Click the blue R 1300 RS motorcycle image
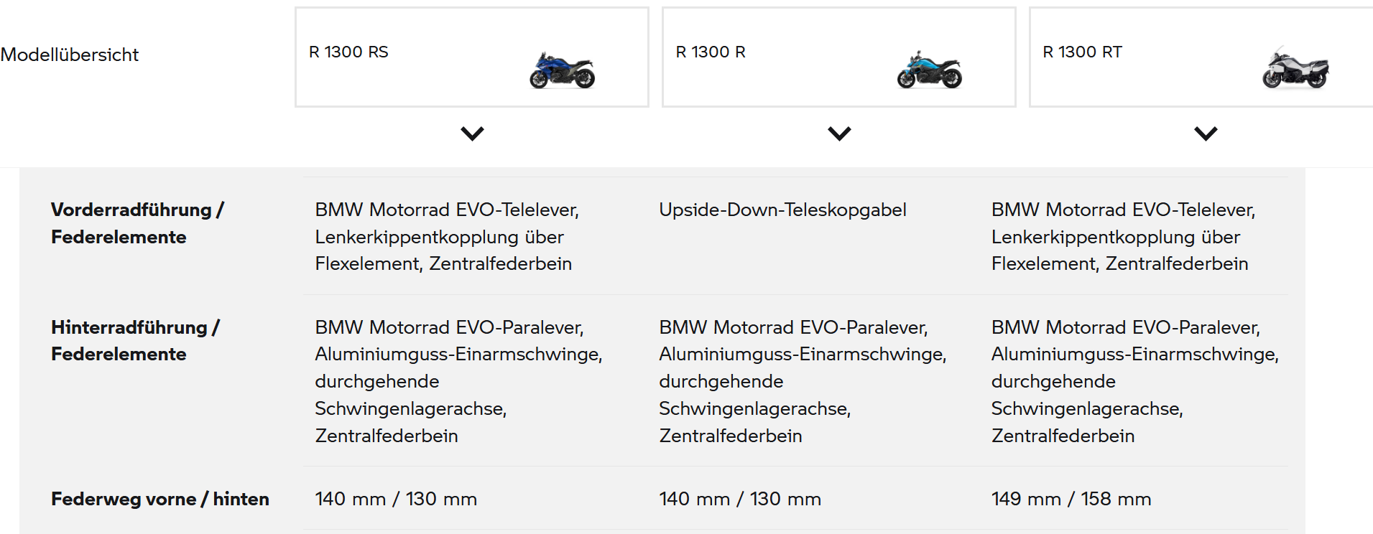1373x534 pixels. 562,70
